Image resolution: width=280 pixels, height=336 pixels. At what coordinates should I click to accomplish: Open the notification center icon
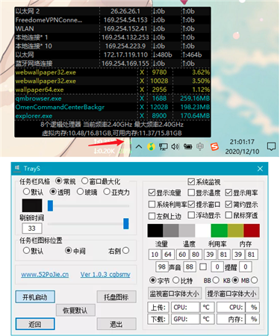(271, 146)
